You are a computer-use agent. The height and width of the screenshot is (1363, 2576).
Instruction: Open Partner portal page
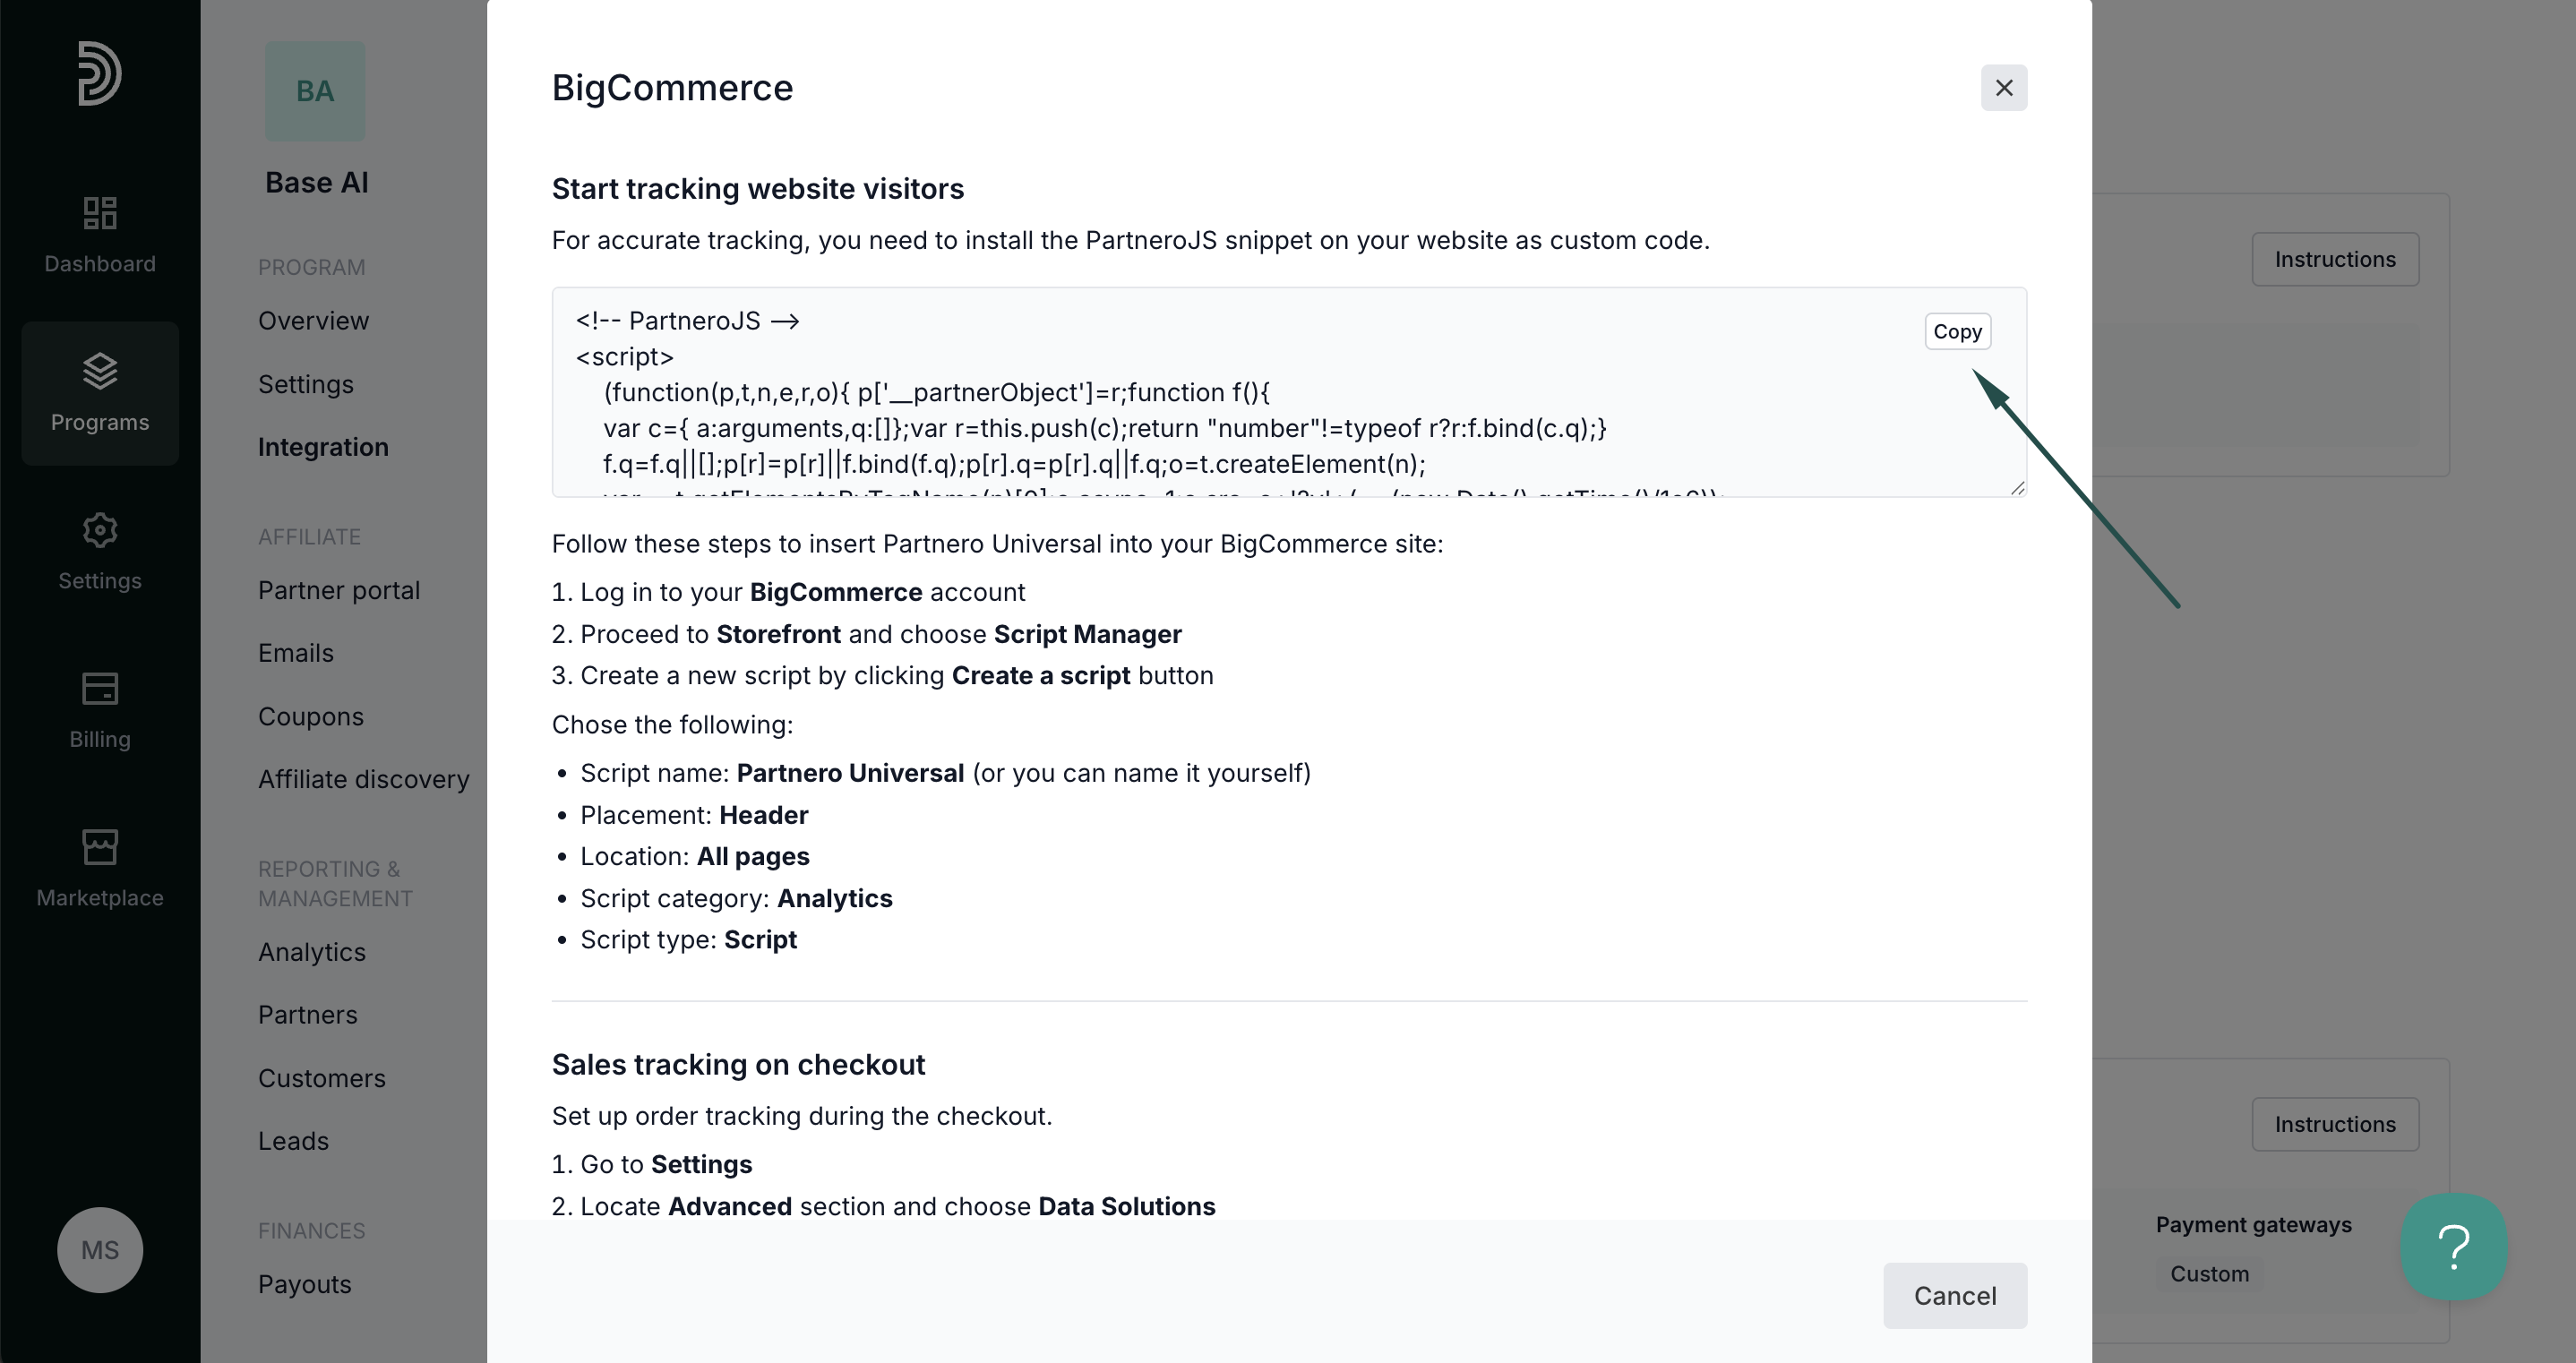(339, 590)
